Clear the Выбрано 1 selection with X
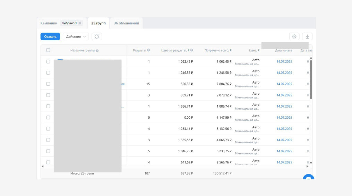 [x=79, y=23]
